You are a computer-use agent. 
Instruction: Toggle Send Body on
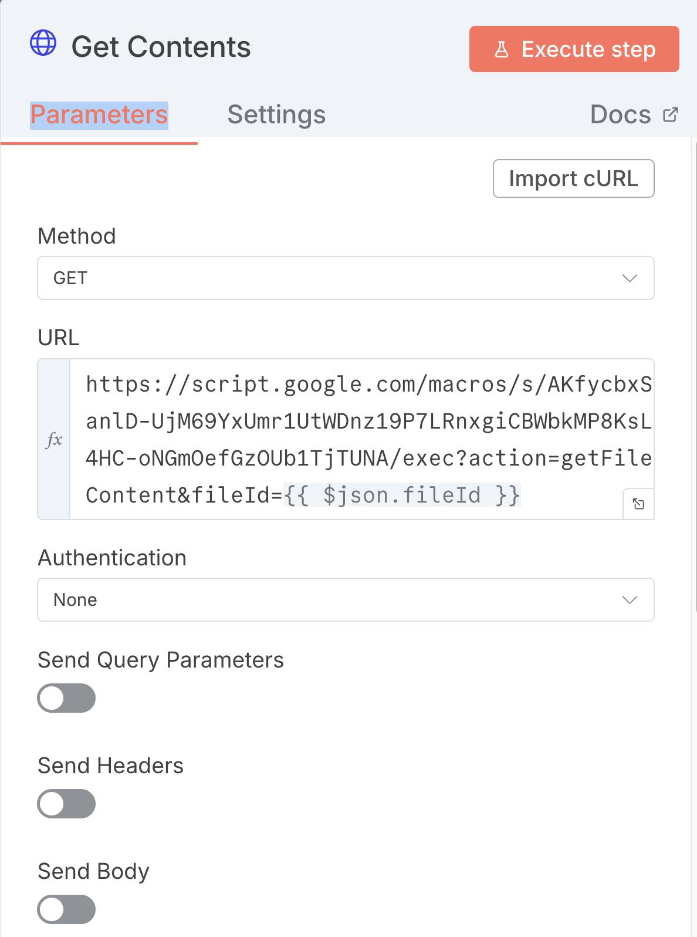pos(66,909)
